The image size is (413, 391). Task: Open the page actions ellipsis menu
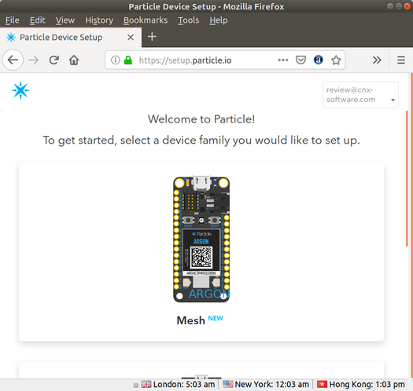(283, 60)
